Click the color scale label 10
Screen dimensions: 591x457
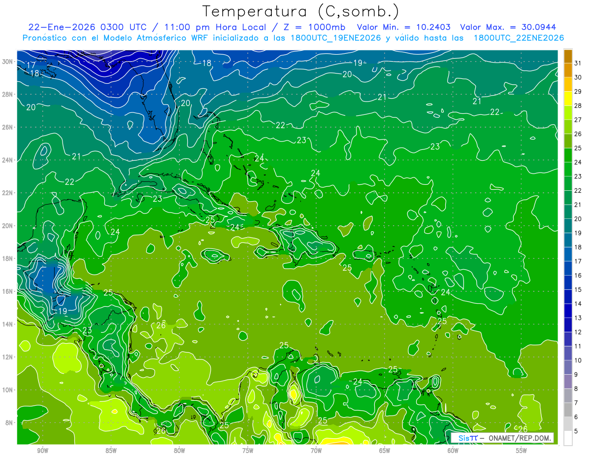(578, 360)
